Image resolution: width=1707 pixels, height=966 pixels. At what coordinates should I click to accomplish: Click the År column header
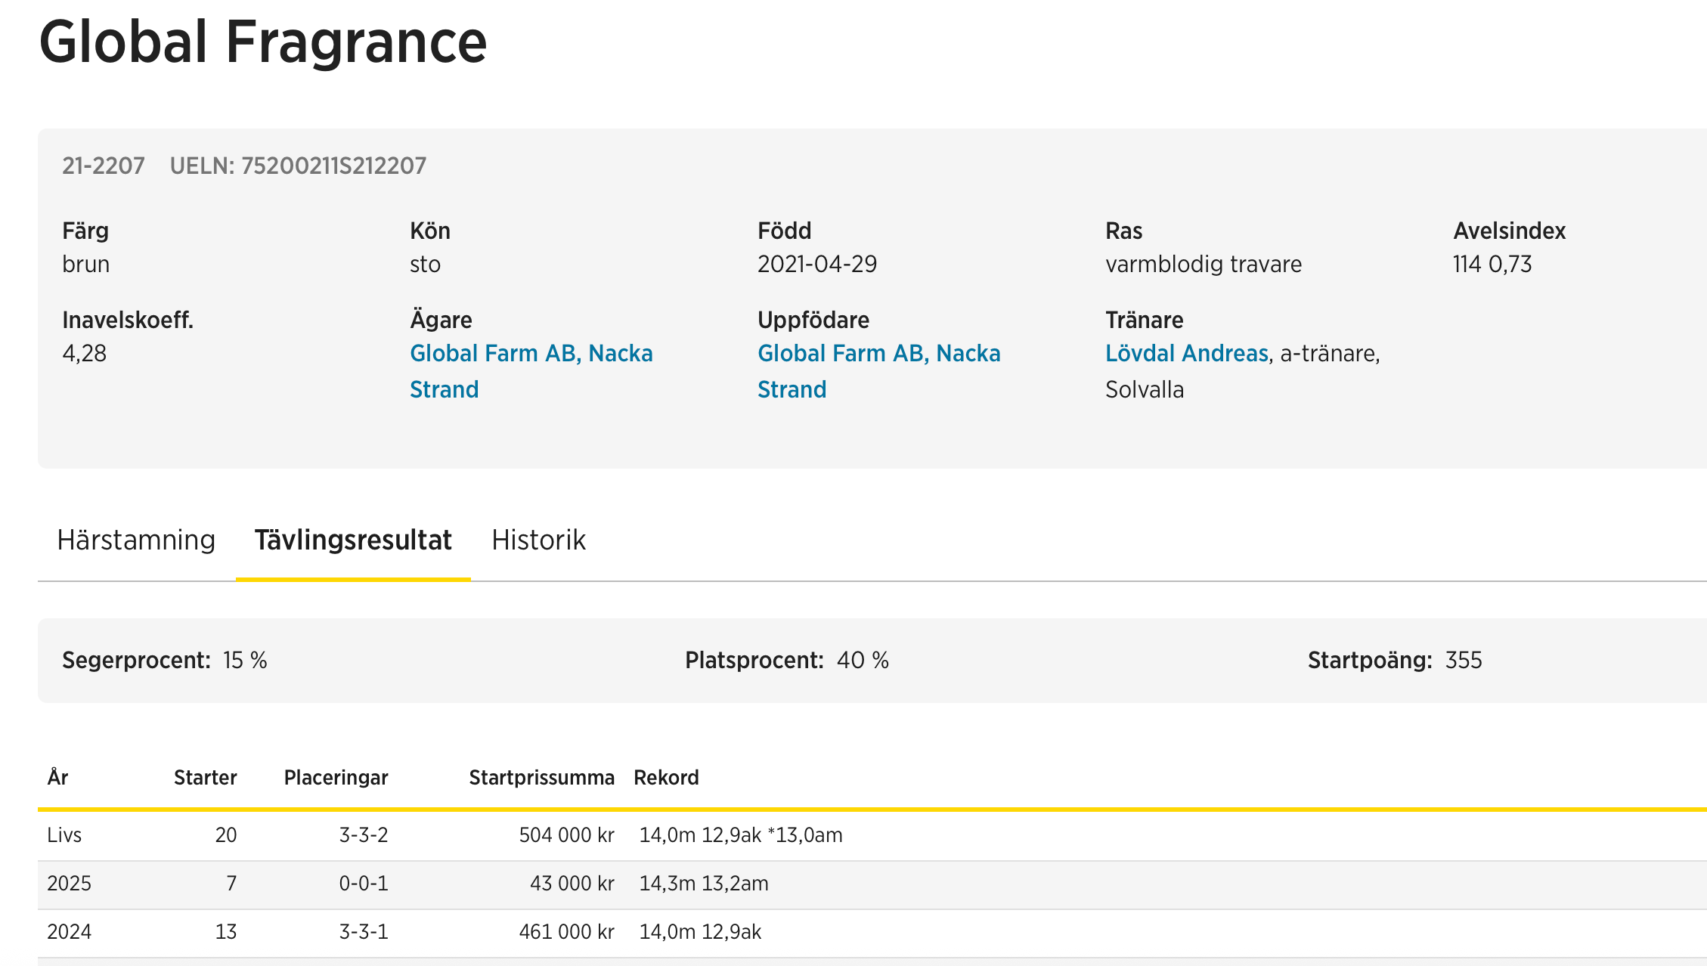[x=57, y=778]
